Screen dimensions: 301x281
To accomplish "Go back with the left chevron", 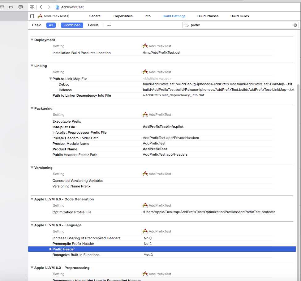I will (x=41, y=7).
